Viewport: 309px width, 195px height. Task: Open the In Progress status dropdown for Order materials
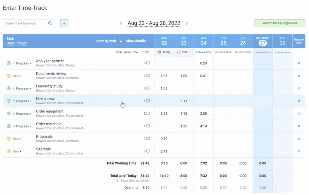pyautogui.click(x=22, y=126)
